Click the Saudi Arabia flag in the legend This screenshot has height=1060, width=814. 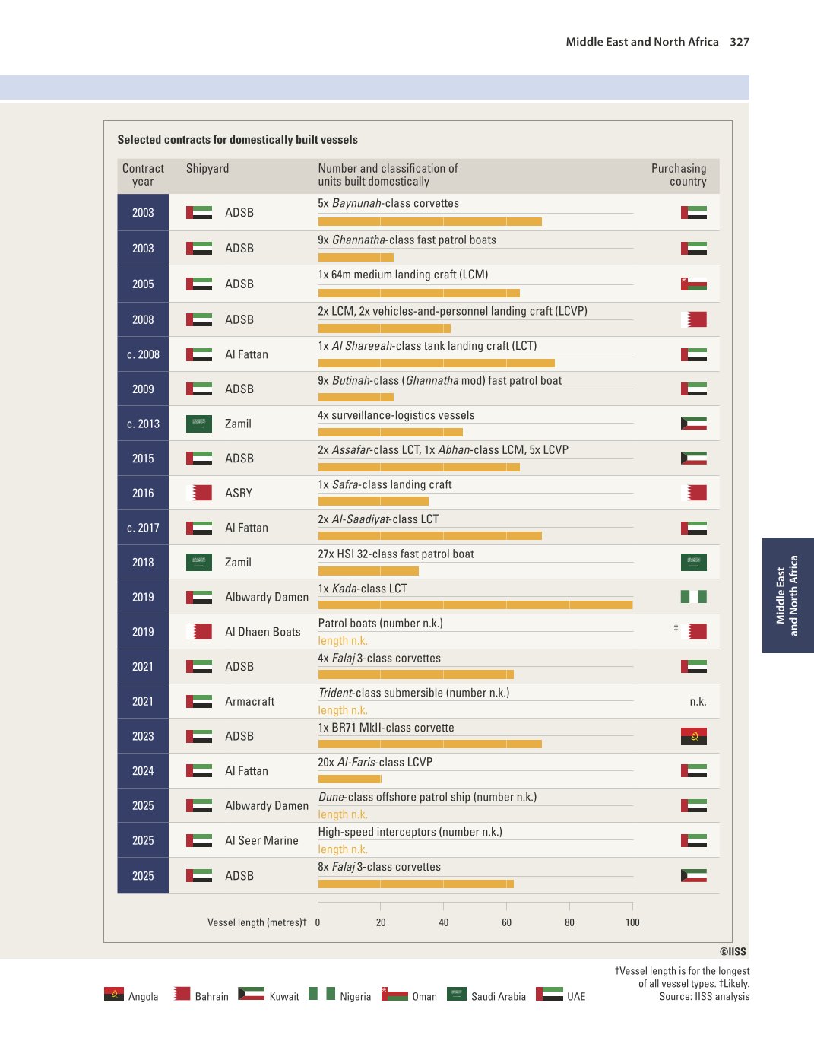pyautogui.click(x=457, y=994)
